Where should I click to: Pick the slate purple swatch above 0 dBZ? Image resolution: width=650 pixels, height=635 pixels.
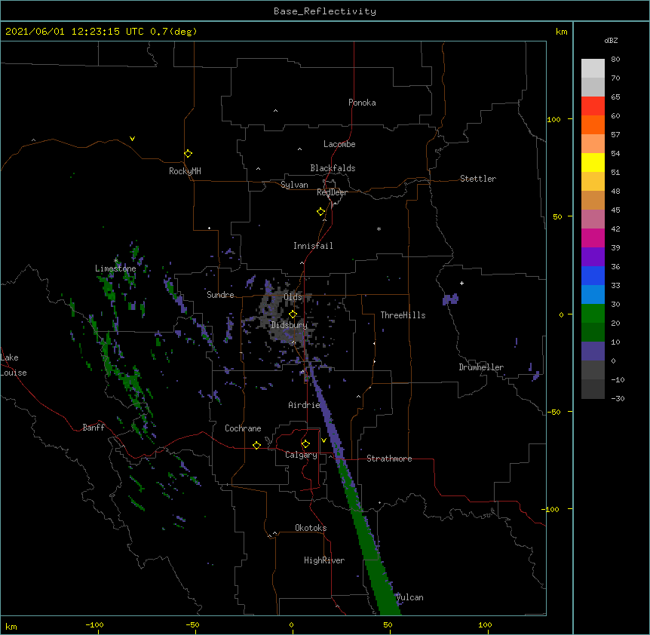point(593,351)
